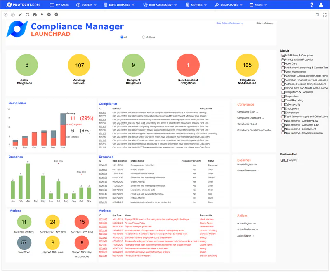
Task: Click the zoom in magnifier icon
Action: point(49,14)
